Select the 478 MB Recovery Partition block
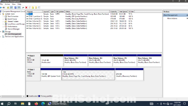 click(129, 74)
